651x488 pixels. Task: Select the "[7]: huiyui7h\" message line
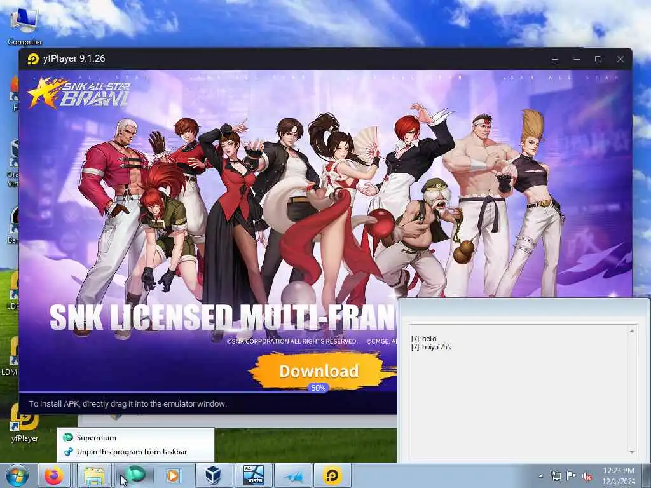pos(431,347)
